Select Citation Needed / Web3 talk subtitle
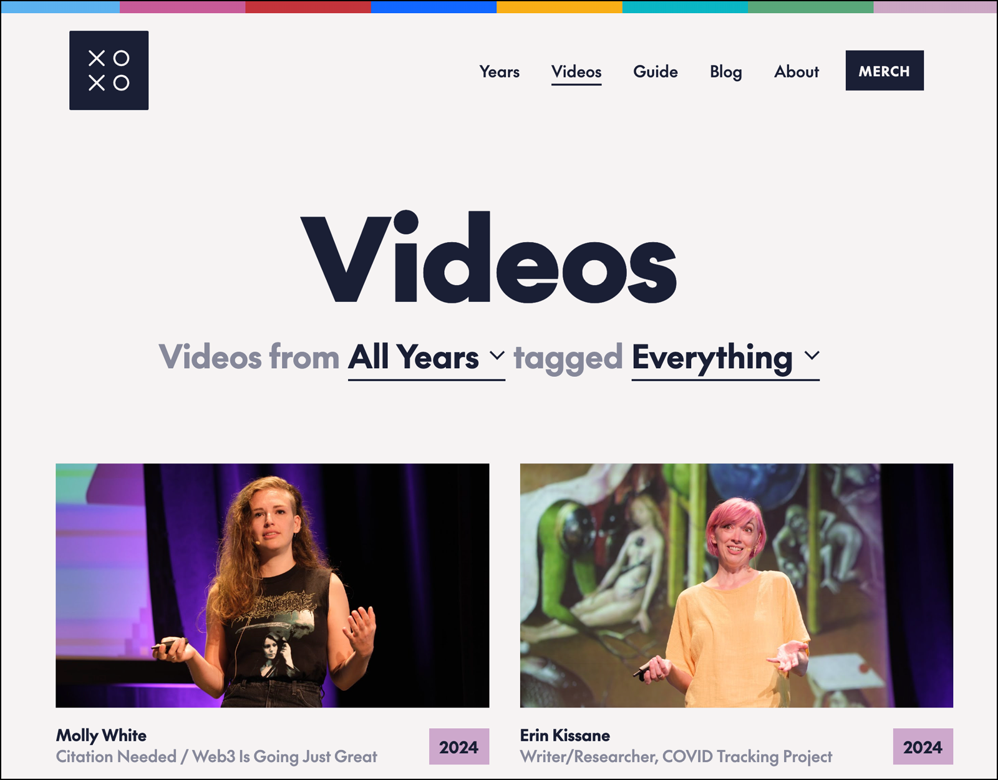Viewport: 998px width, 780px height. tap(217, 756)
